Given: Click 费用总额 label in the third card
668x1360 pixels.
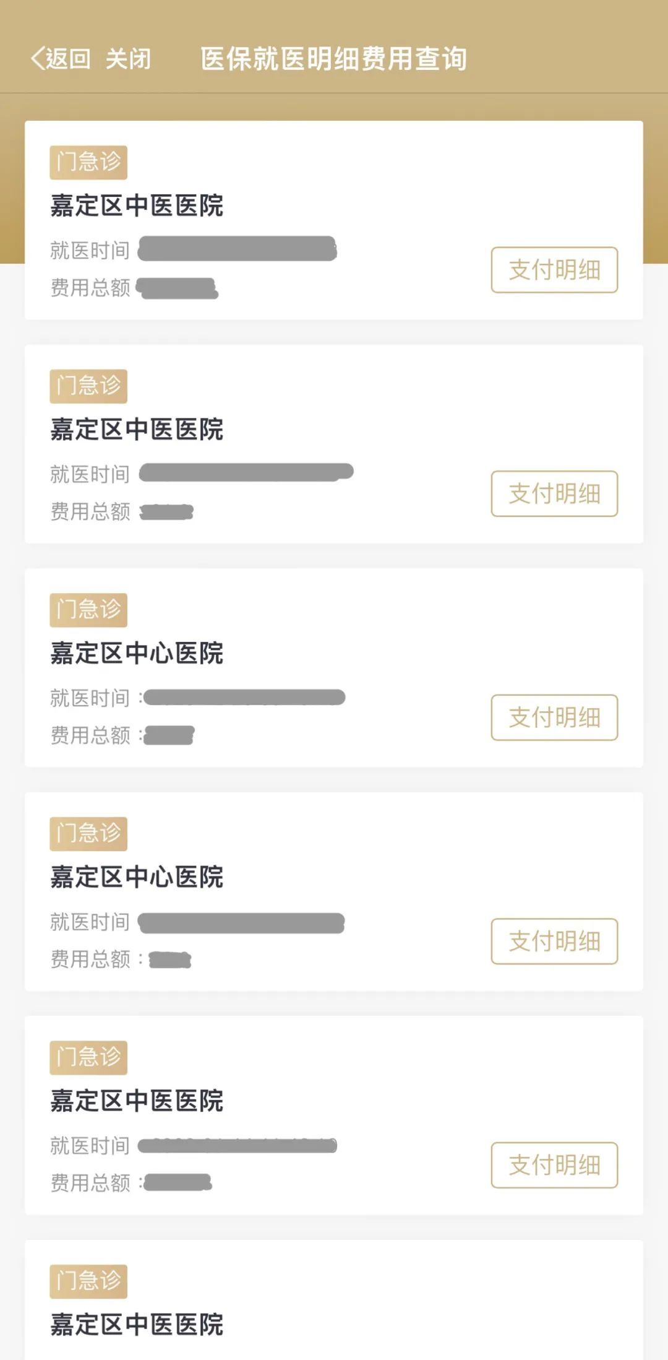Looking at the screenshot, I should pos(90,735).
